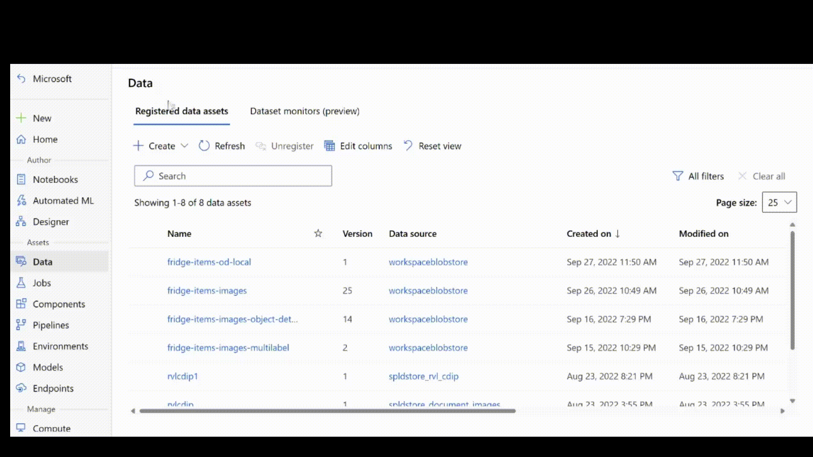Switch to Dataset monitors preview tab
Viewport: 813px width, 457px height.
[305, 111]
